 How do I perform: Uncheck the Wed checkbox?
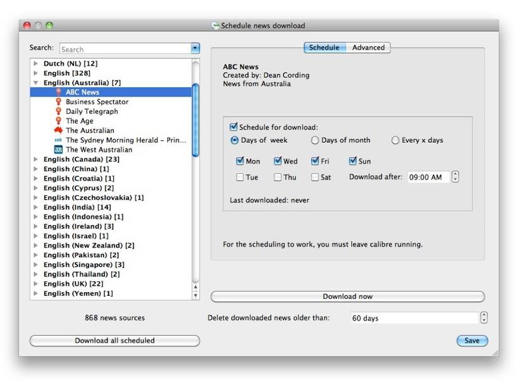pyautogui.click(x=278, y=161)
